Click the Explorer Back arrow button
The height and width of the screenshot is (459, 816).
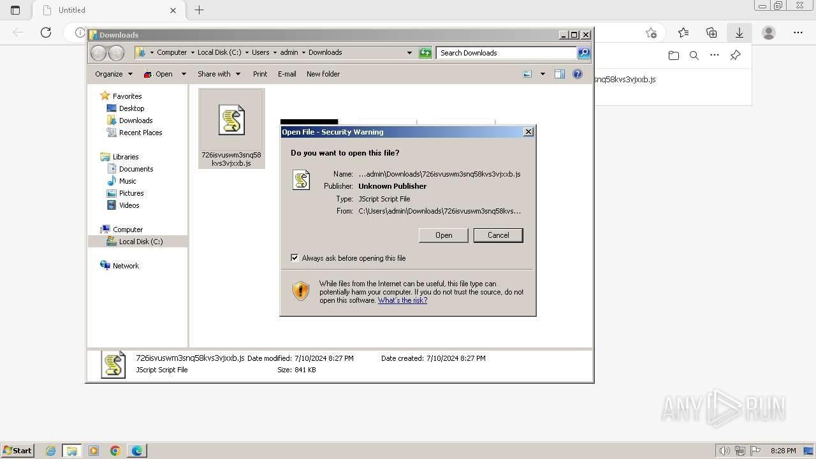pos(98,53)
